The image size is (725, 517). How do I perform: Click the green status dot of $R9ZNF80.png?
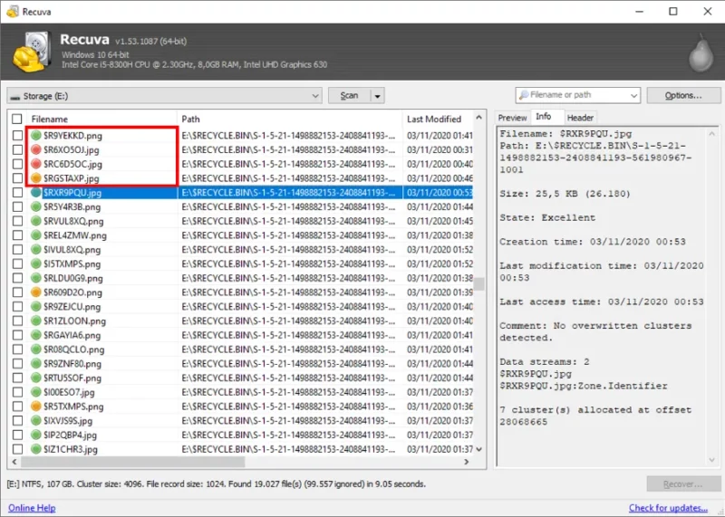click(36, 364)
